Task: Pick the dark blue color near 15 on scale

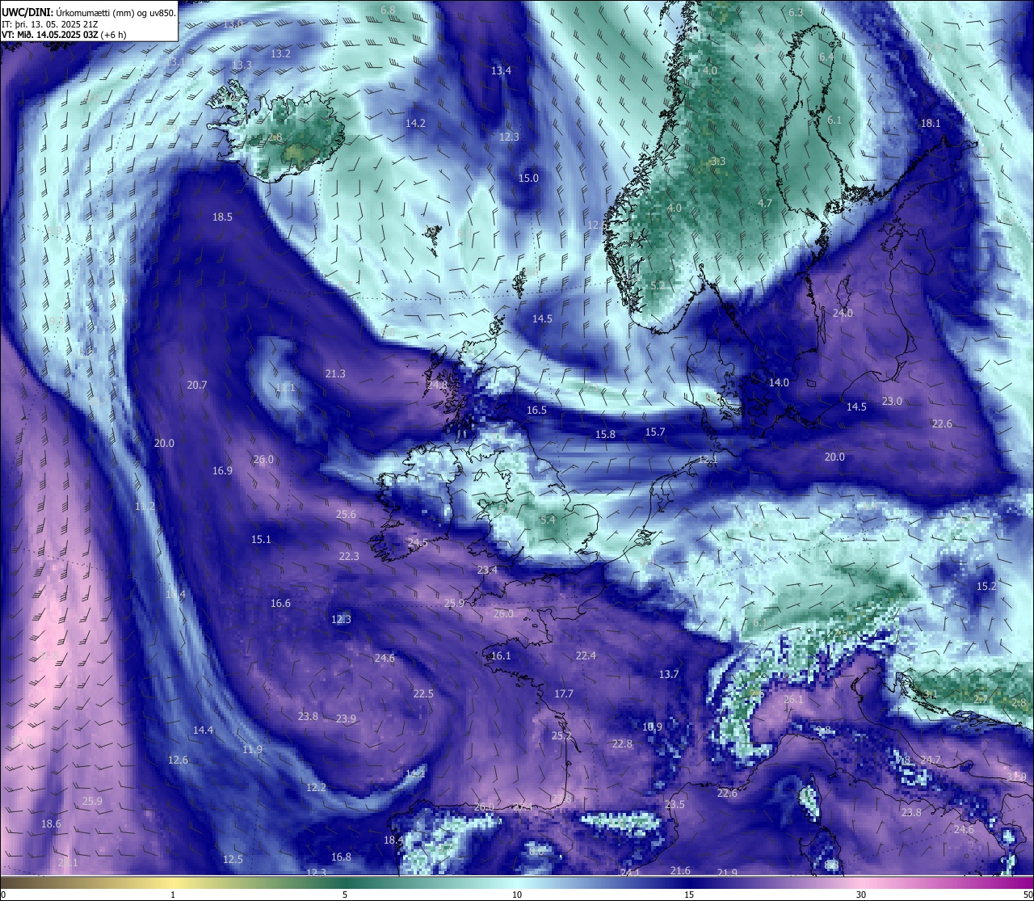Action: coord(689,882)
